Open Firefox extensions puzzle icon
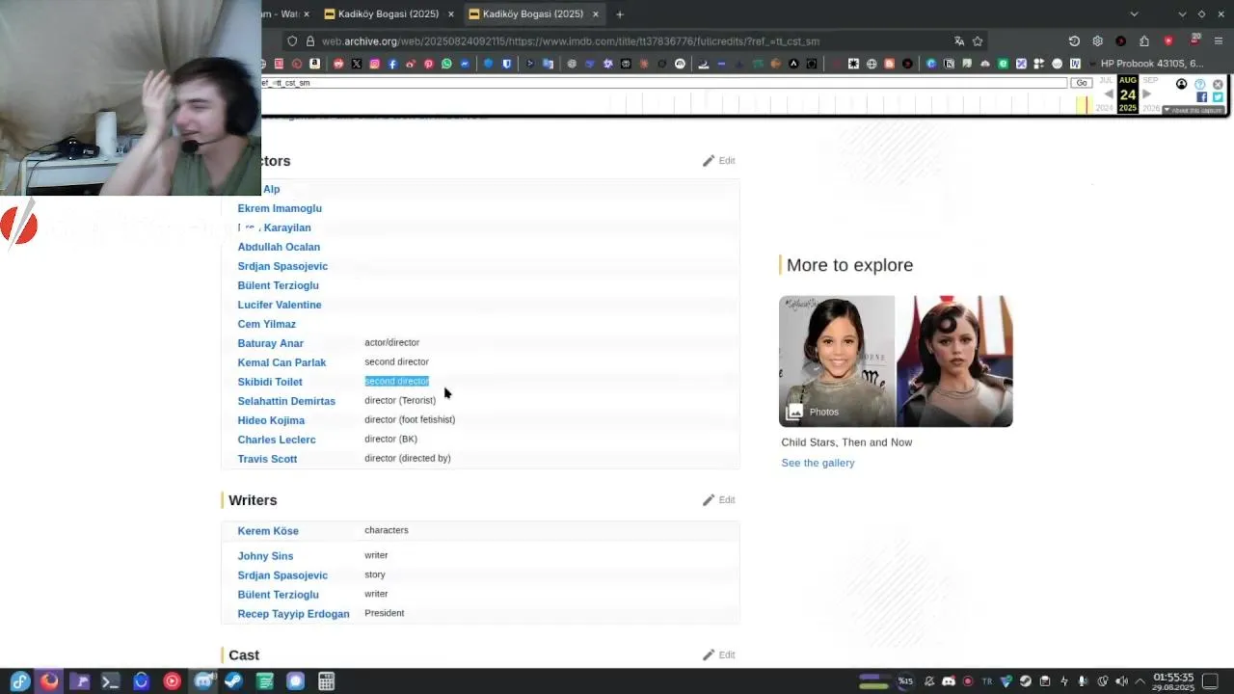The width and height of the screenshot is (1234, 694). 1144,41
